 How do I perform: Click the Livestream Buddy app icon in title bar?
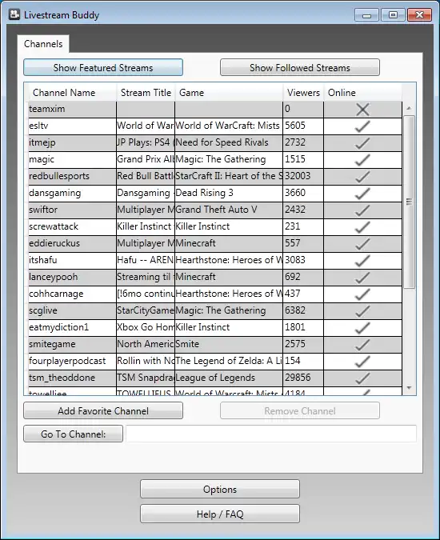tap(14, 14)
